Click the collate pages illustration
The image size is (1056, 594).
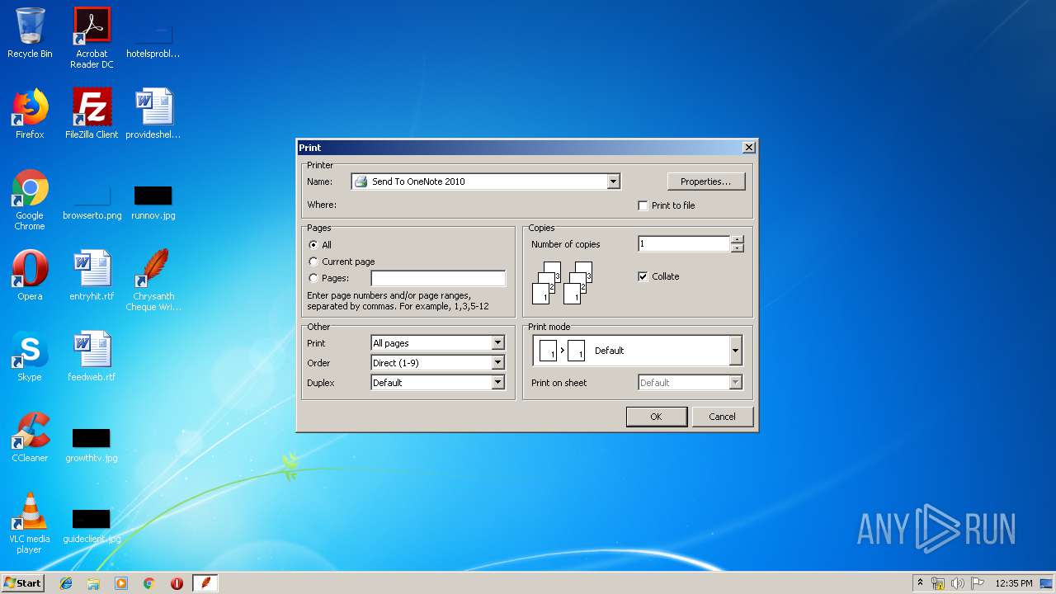(x=563, y=282)
